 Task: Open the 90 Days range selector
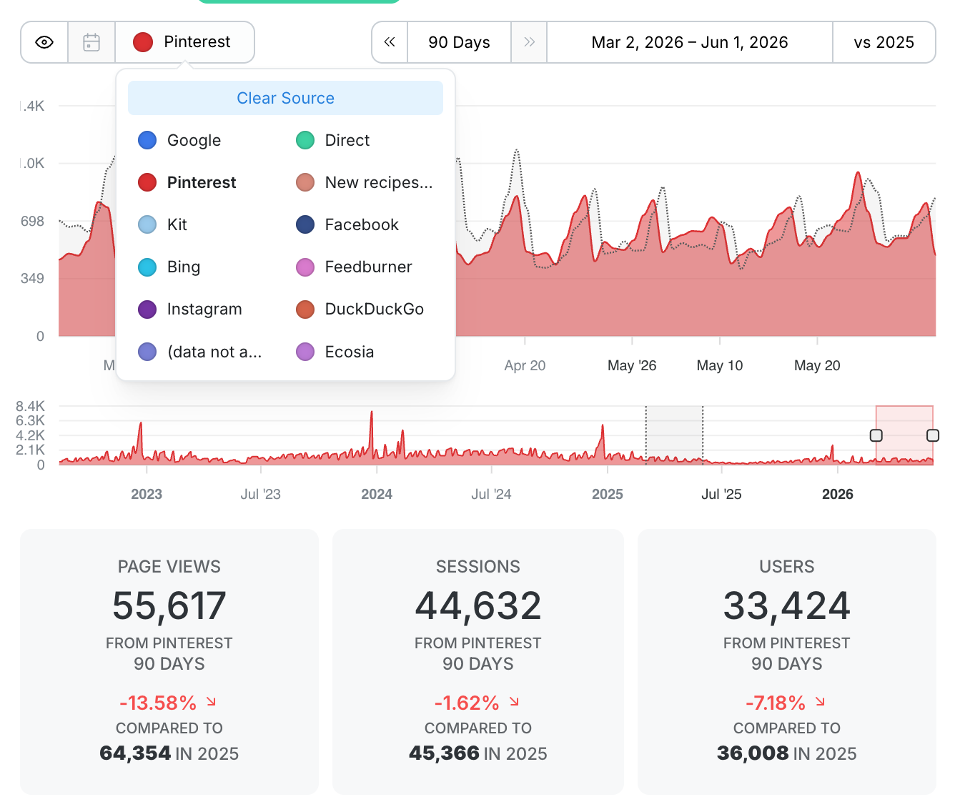(x=460, y=42)
